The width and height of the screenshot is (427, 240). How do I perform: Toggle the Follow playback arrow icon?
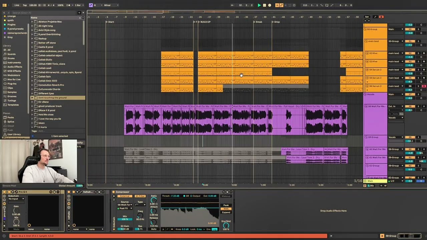pos(233,5)
